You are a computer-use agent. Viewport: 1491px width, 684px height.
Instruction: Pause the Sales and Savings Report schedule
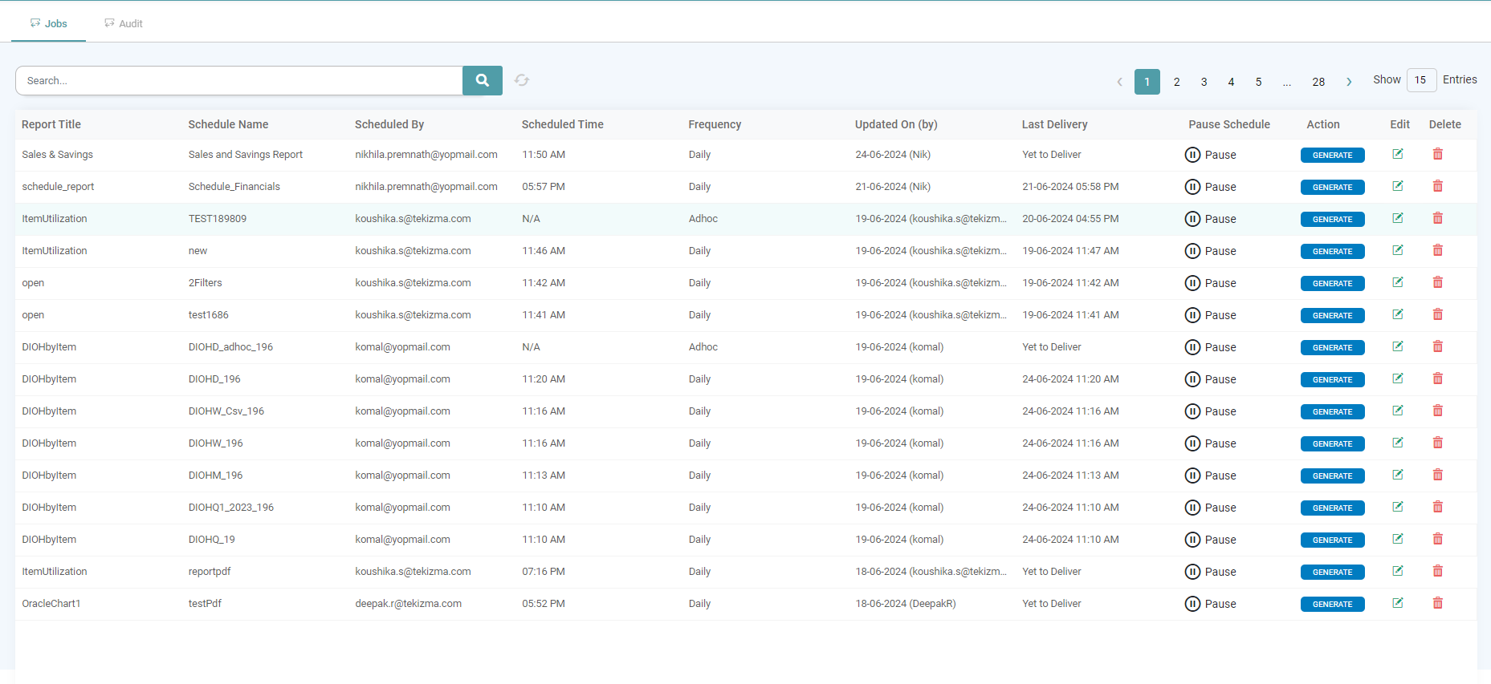1210,155
